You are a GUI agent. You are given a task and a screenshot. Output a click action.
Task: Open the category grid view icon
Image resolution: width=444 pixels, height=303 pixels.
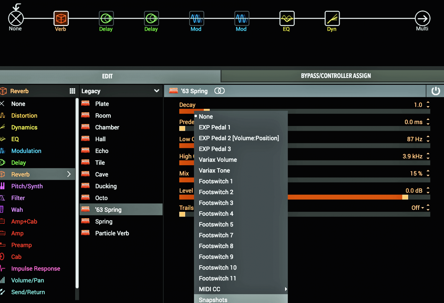[x=72, y=91]
